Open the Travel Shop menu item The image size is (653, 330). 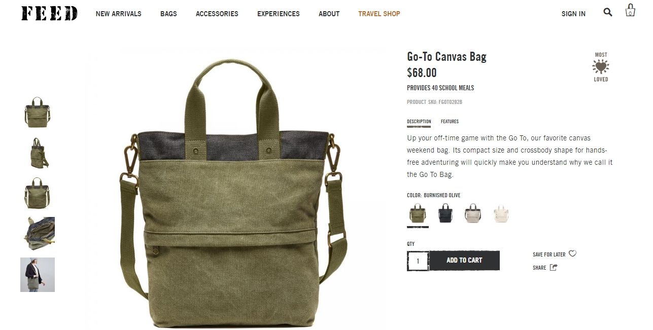point(379,14)
